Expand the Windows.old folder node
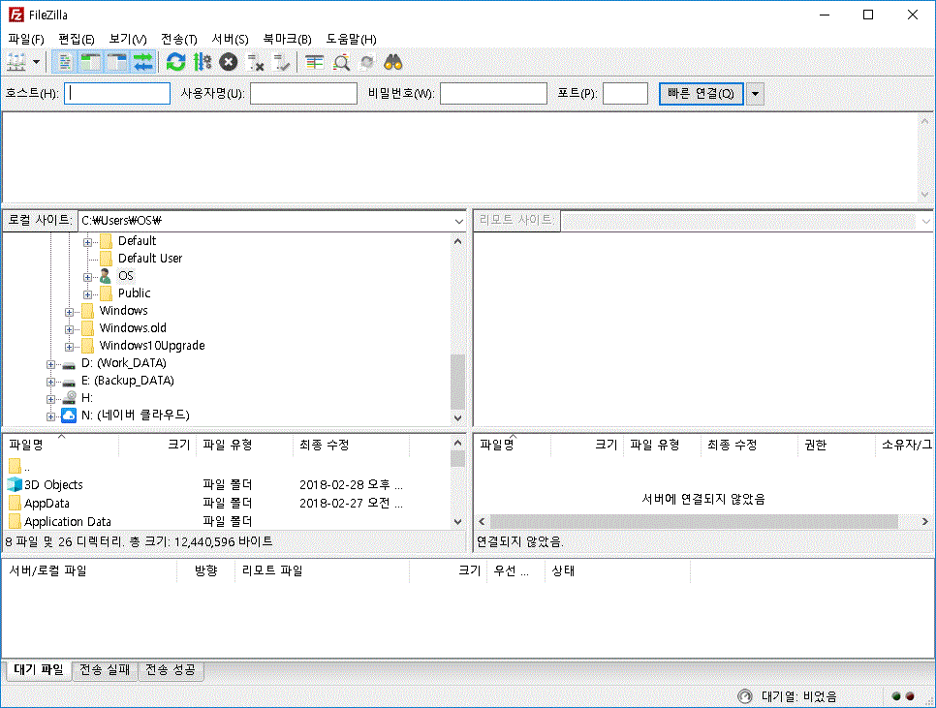The width and height of the screenshot is (936, 708). click(69, 329)
